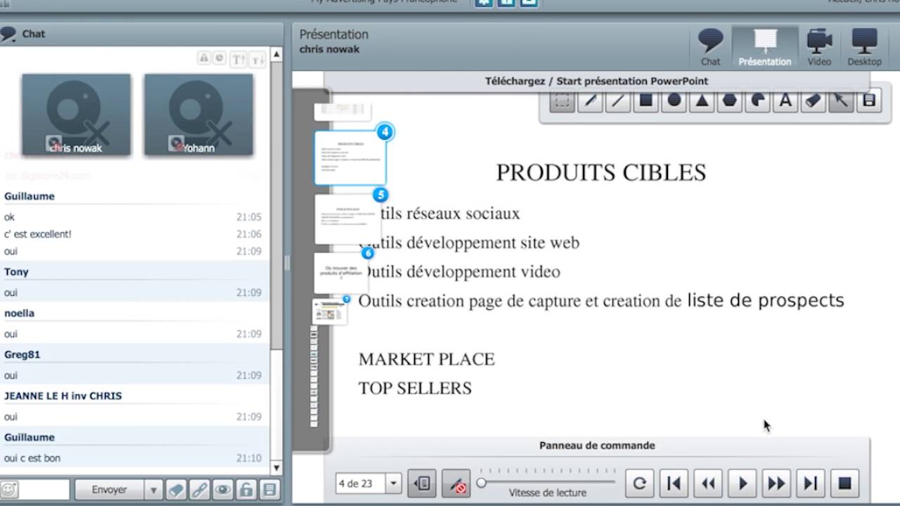Image resolution: width=900 pixels, height=506 pixels.
Task: Send message with the Envoyer button
Action: [109, 490]
